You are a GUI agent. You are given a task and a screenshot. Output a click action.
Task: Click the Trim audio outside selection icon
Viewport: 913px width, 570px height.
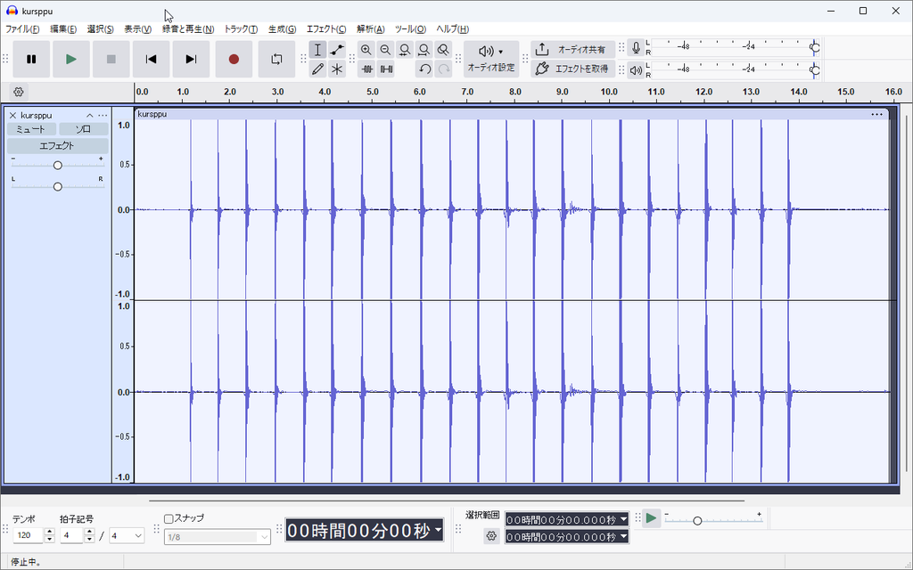point(366,69)
